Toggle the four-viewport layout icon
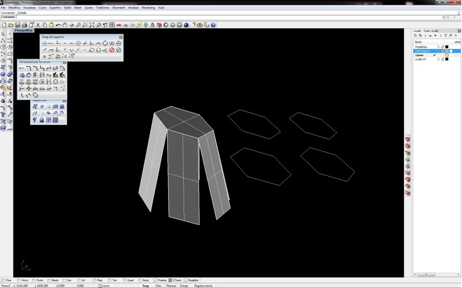Viewport: 462px width, 288px height. 112,25
